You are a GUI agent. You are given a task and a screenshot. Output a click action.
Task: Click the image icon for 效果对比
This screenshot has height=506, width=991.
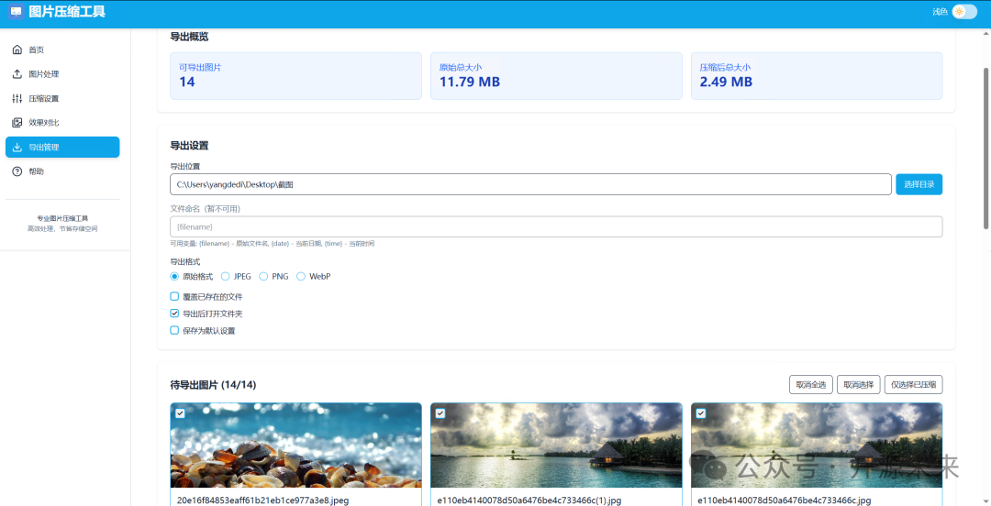pyautogui.click(x=17, y=123)
